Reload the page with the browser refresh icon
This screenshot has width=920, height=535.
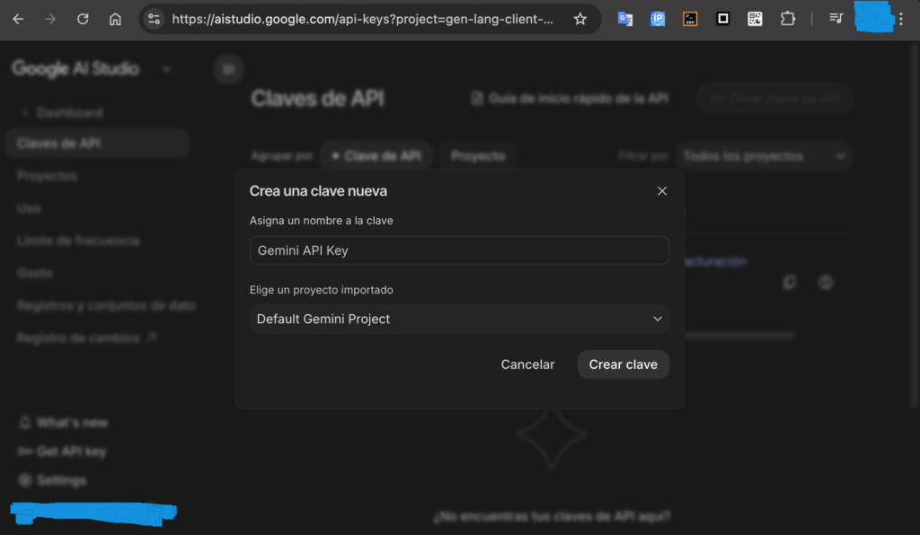(x=83, y=19)
